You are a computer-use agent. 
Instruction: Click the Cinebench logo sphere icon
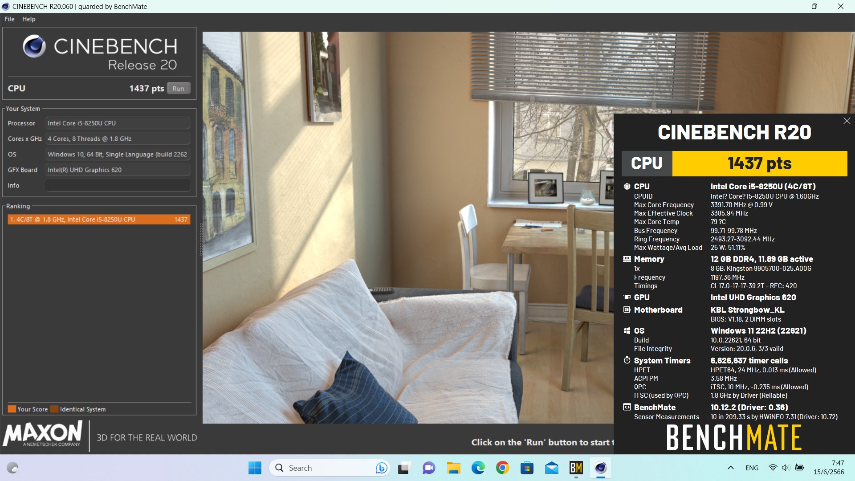34,46
